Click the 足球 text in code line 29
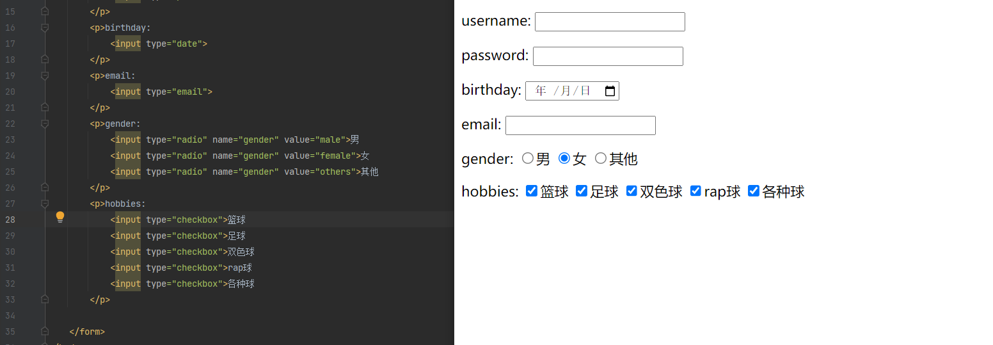This screenshot has height=345, width=993. pyautogui.click(x=237, y=236)
